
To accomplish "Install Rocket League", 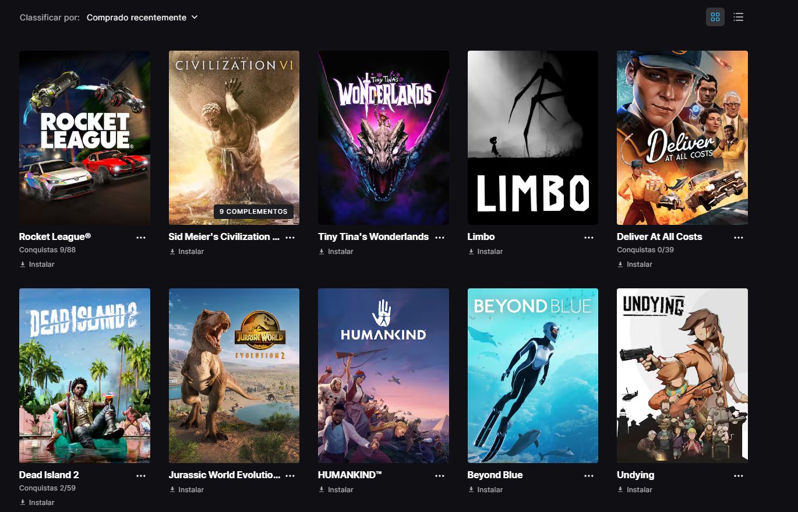I will coord(37,264).
